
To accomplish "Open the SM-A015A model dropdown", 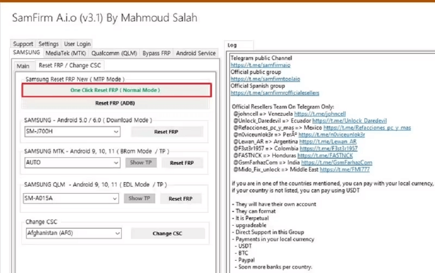I will tap(115, 198).
